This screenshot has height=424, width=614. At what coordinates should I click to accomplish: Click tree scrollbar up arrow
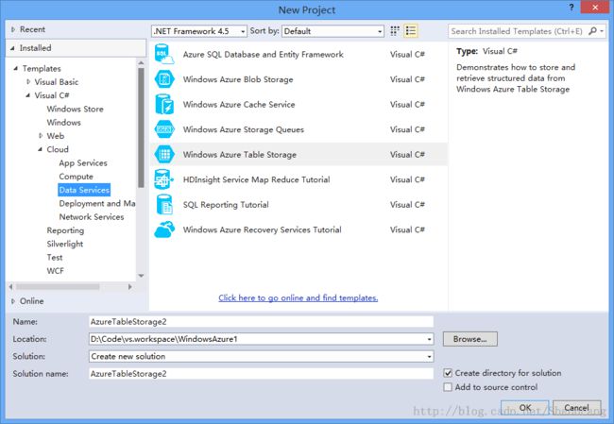pos(141,62)
